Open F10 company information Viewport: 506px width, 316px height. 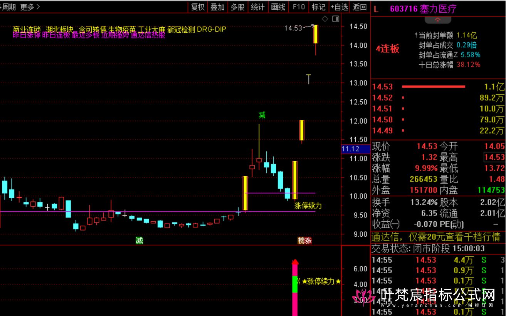(x=298, y=7)
